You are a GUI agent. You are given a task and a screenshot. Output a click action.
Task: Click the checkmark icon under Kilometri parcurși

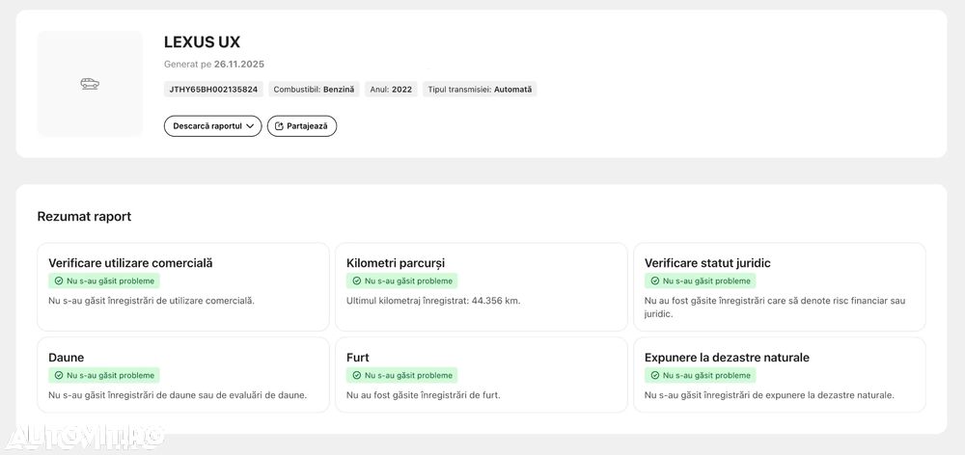(x=357, y=281)
